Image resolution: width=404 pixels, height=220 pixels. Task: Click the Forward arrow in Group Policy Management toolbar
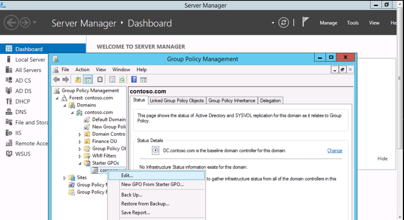pyautogui.click(x=66, y=80)
